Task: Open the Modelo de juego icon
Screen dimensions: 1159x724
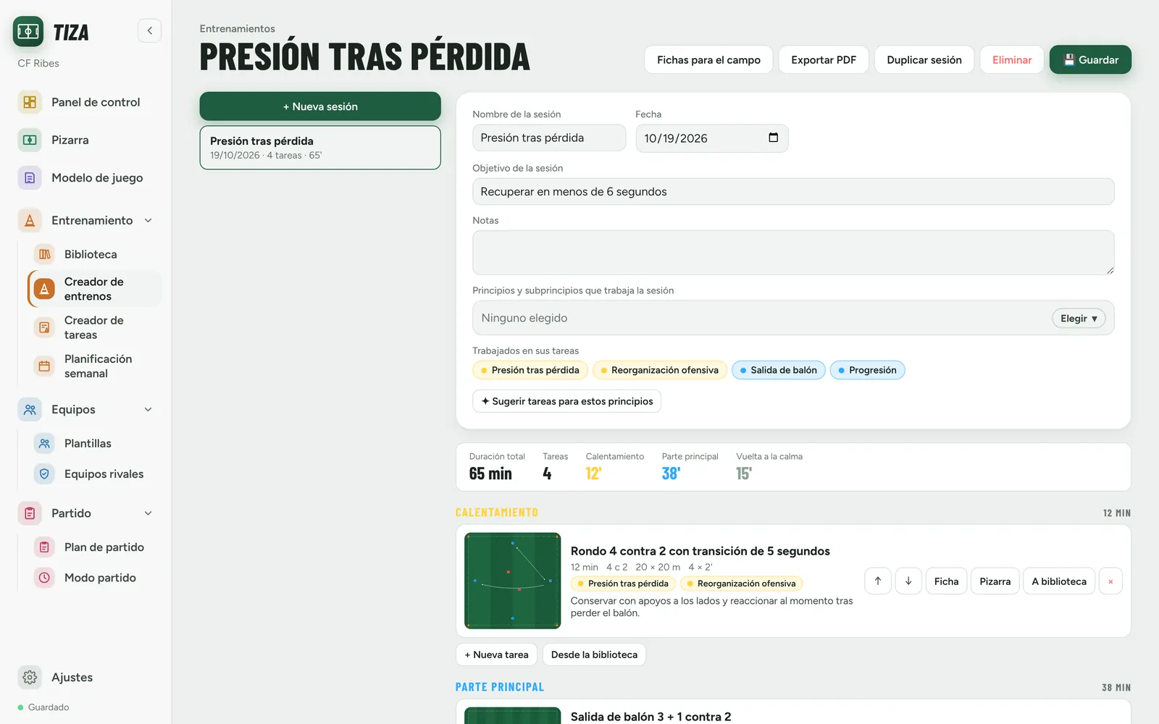Action: 30,177
